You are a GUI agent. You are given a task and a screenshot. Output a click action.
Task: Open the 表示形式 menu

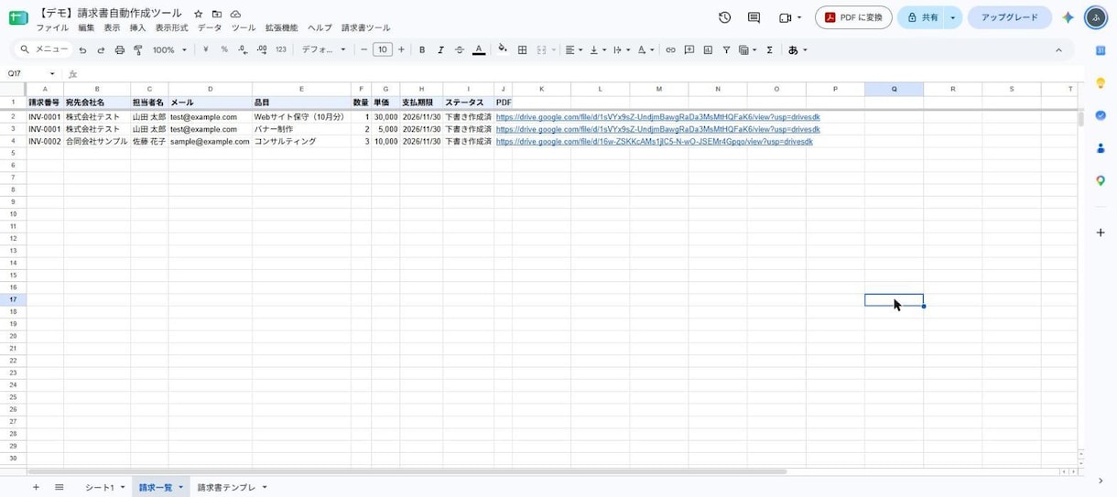coord(171,28)
